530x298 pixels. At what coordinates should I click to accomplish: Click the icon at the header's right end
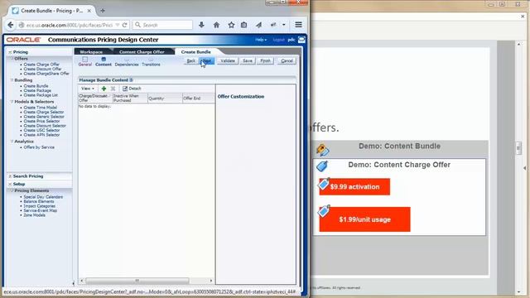click(301, 40)
